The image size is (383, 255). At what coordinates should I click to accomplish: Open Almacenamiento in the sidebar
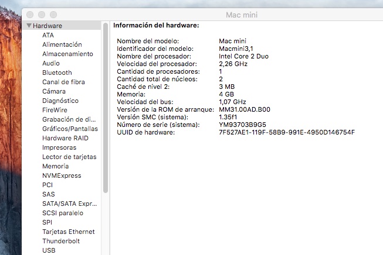pyautogui.click(x=67, y=54)
